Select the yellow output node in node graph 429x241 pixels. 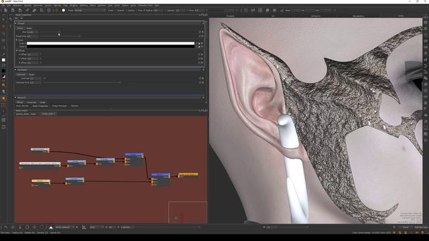(188, 174)
